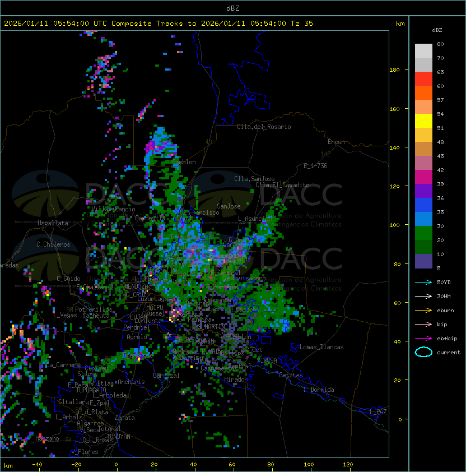Click the 'L_Vegas' map label

pyautogui.click(x=65, y=316)
